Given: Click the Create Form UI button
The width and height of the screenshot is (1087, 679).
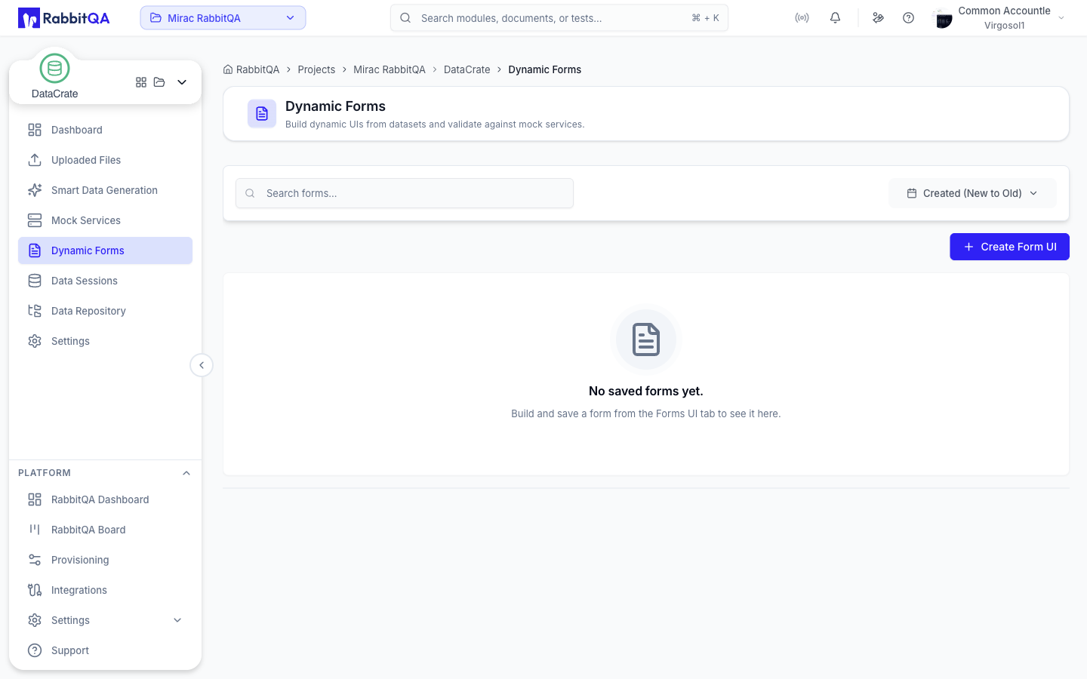Looking at the screenshot, I should (x=1009, y=247).
